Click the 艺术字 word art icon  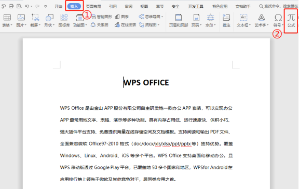click(x=261, y=18)
